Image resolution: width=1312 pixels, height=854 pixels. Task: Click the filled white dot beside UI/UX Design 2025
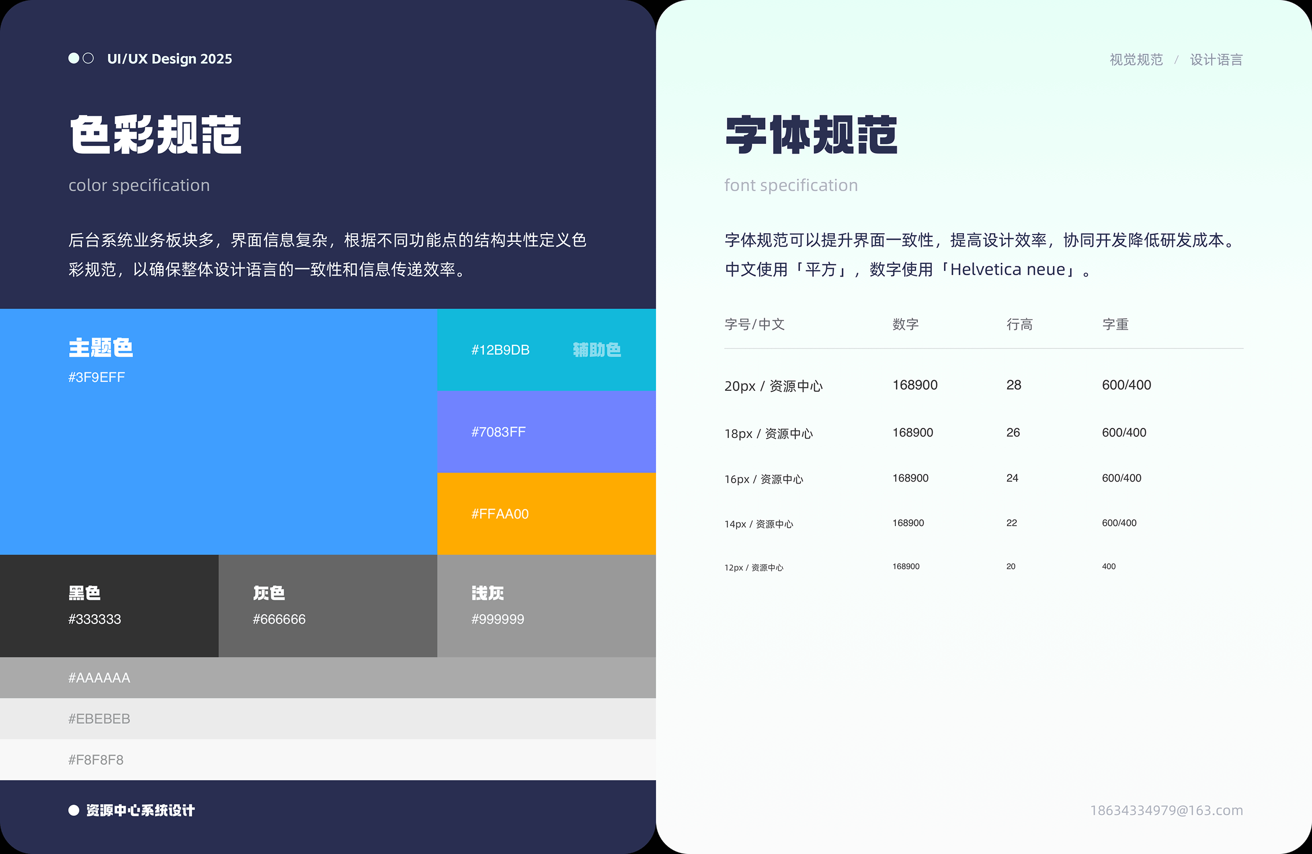point(73,58)
